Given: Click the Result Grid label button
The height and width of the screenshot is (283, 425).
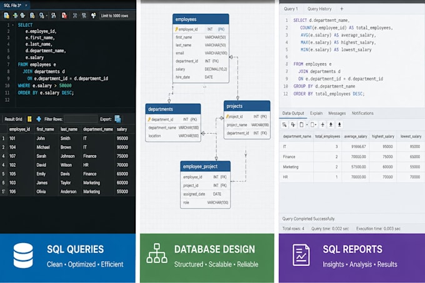Looking at the screenshot, I should click(13, 119).
